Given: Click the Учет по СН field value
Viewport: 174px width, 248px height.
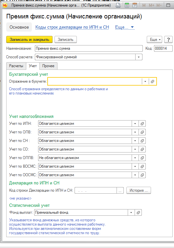Looking at the screenshot, I should (85, 141).
